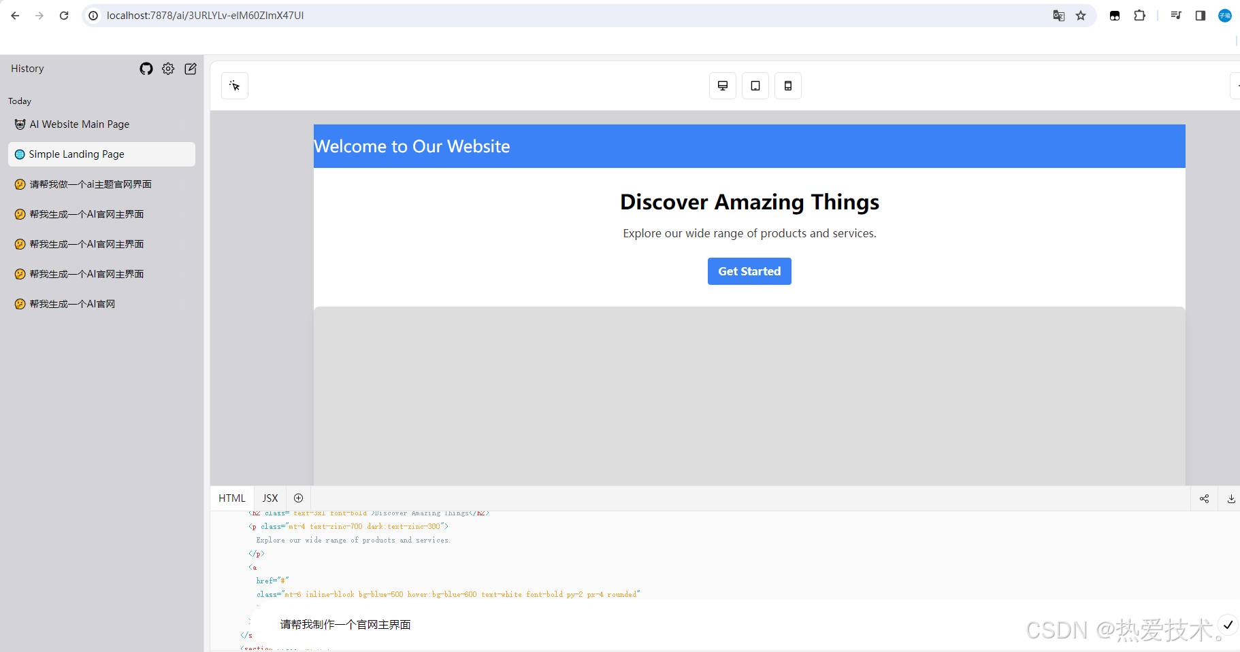Open media control icon in browser toolbar

[1176, 16]
